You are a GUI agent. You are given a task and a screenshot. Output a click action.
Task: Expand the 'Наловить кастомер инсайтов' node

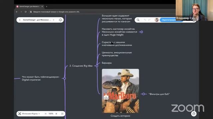click(141, 32)
